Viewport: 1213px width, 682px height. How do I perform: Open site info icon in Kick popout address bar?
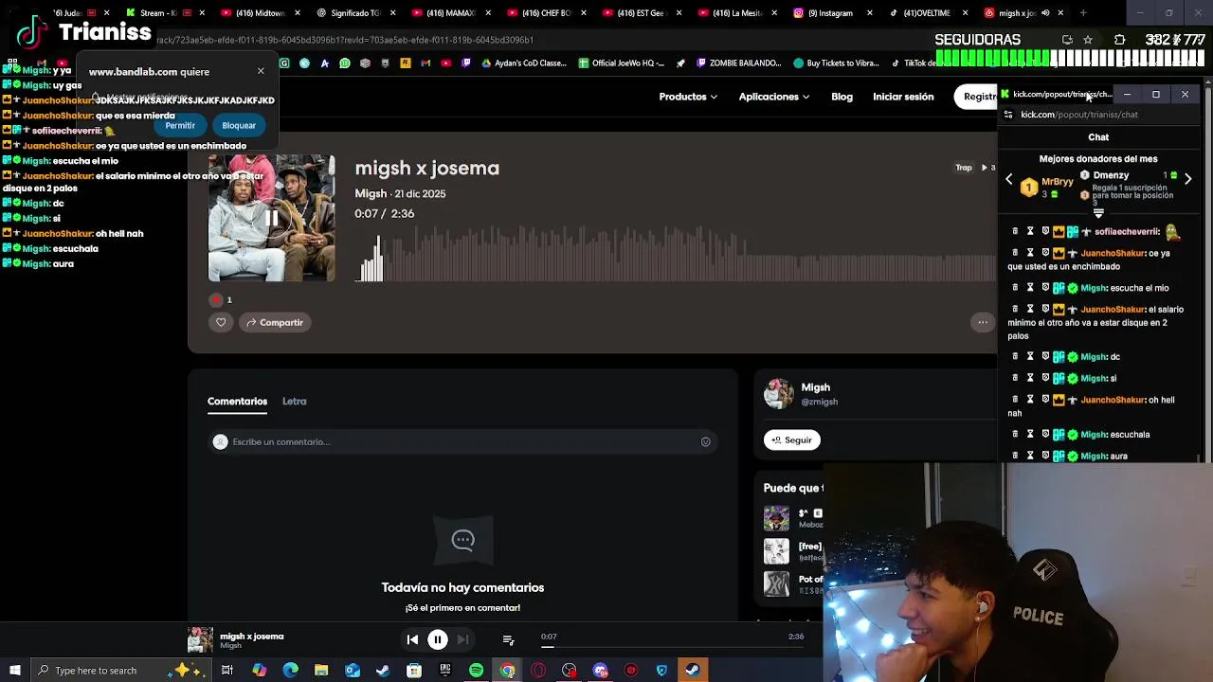click(x=1008, y=115)
